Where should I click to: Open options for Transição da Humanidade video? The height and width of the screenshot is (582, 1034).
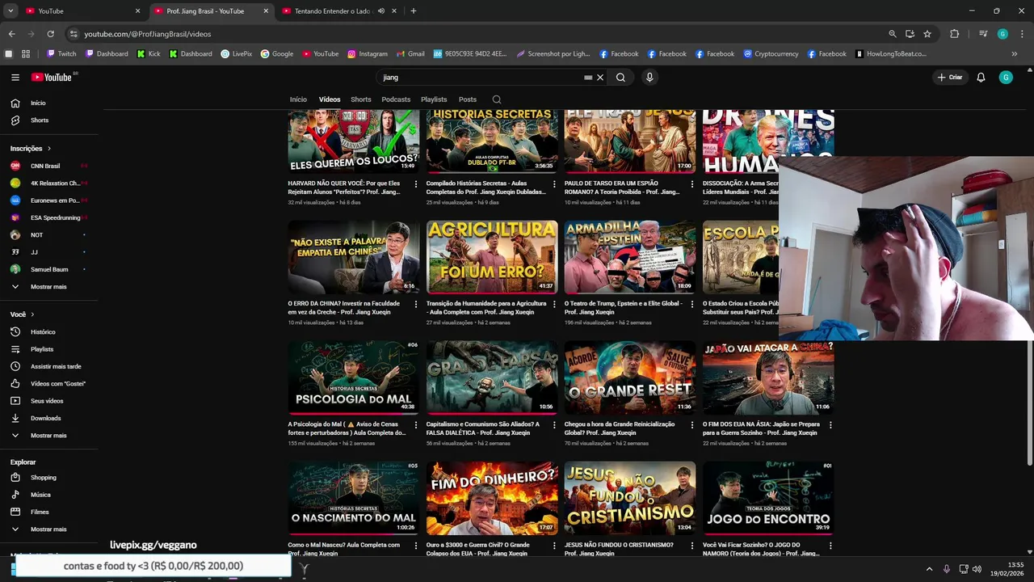(554, 305)
